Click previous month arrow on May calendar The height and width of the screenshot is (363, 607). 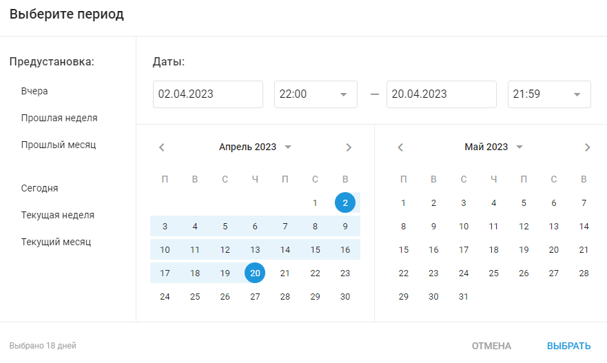tap(401, 147)
